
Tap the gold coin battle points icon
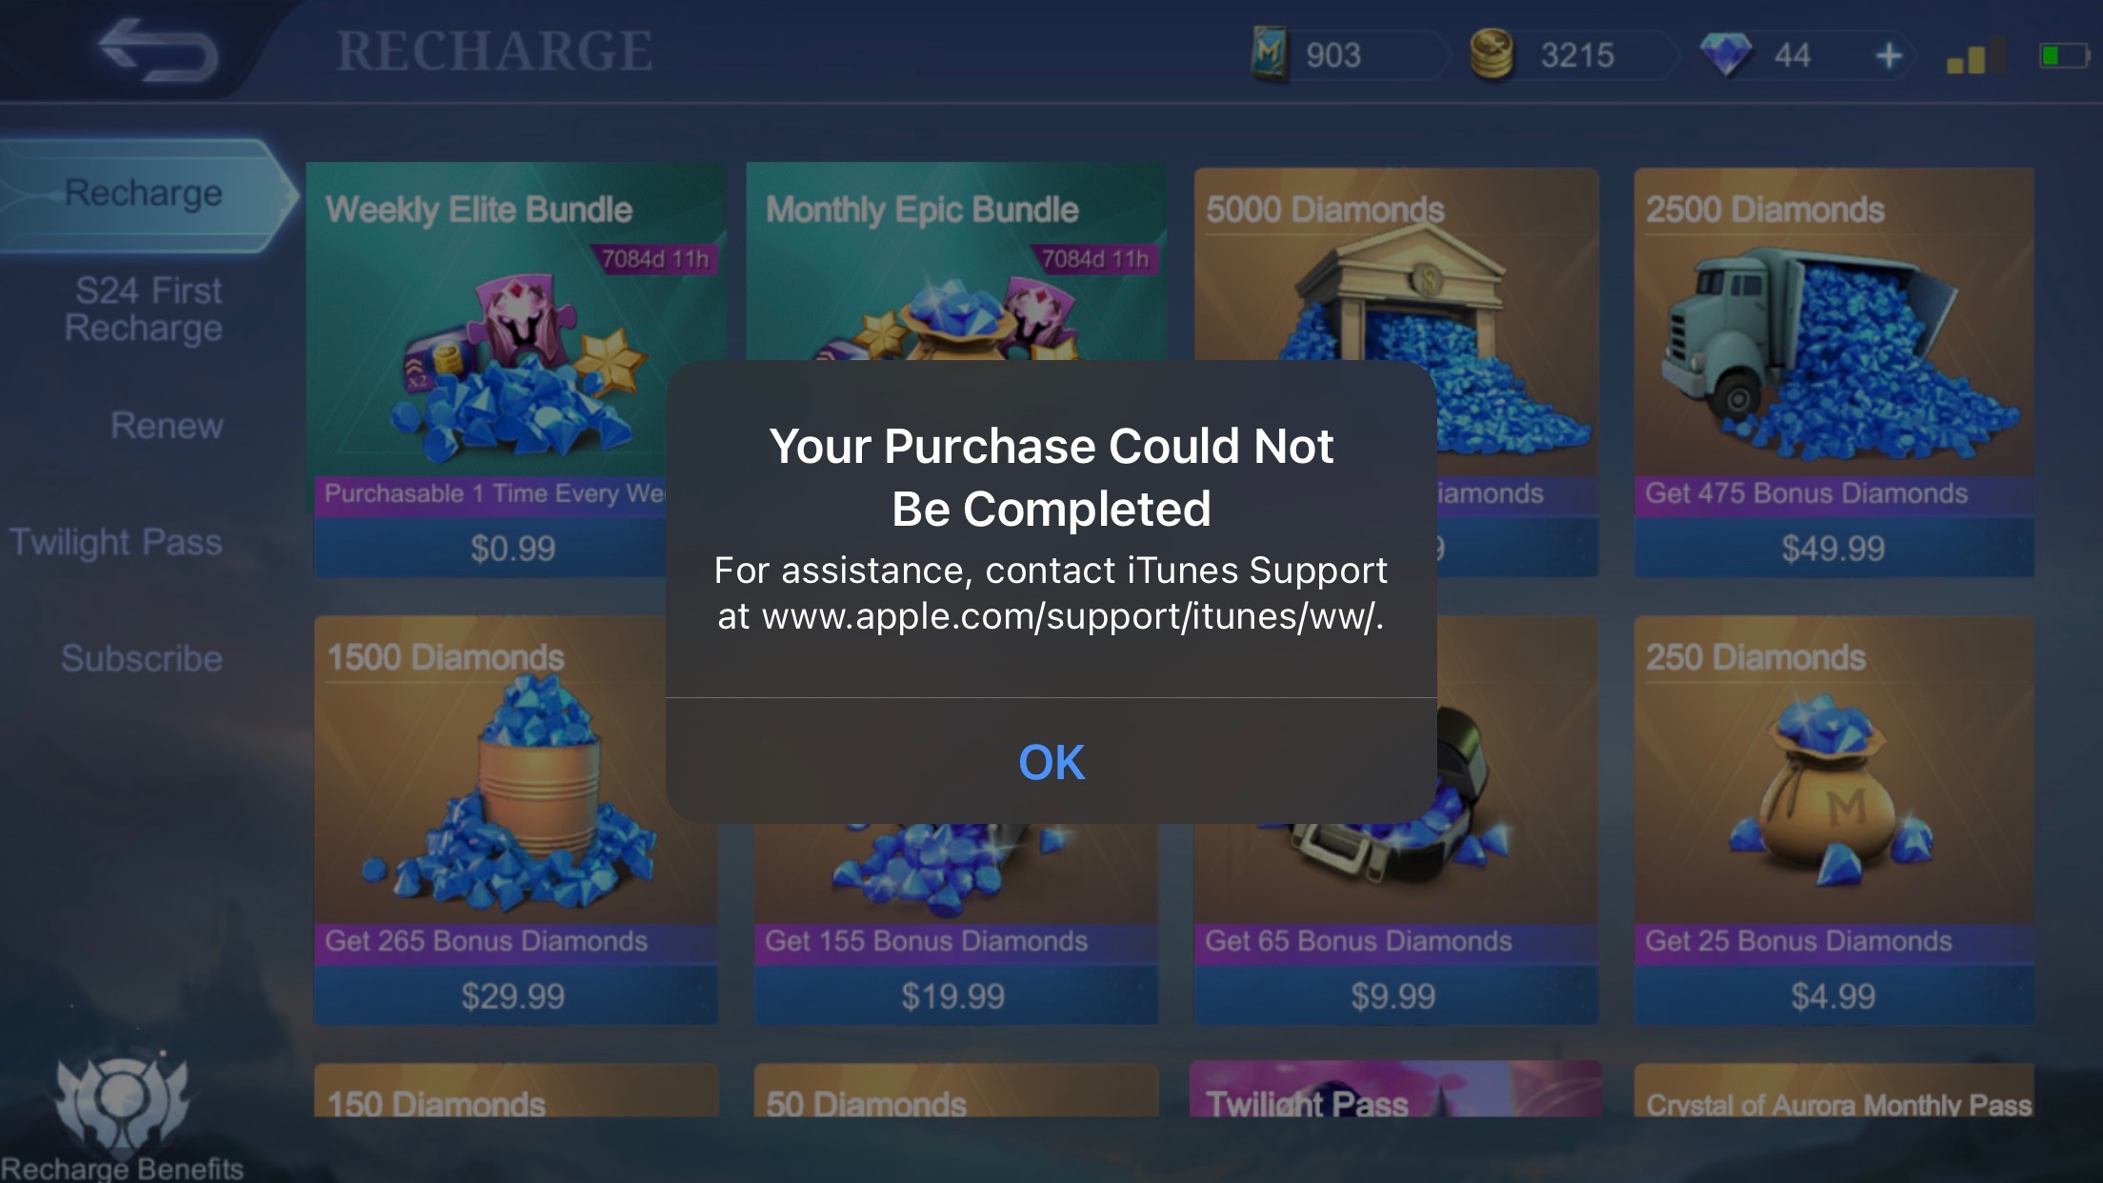pos(1492,54)
